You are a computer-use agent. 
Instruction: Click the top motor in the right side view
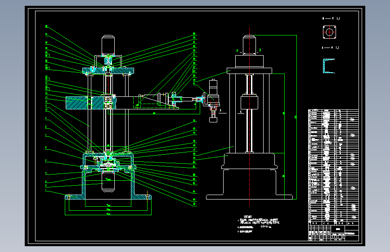[x=250, y=45]
